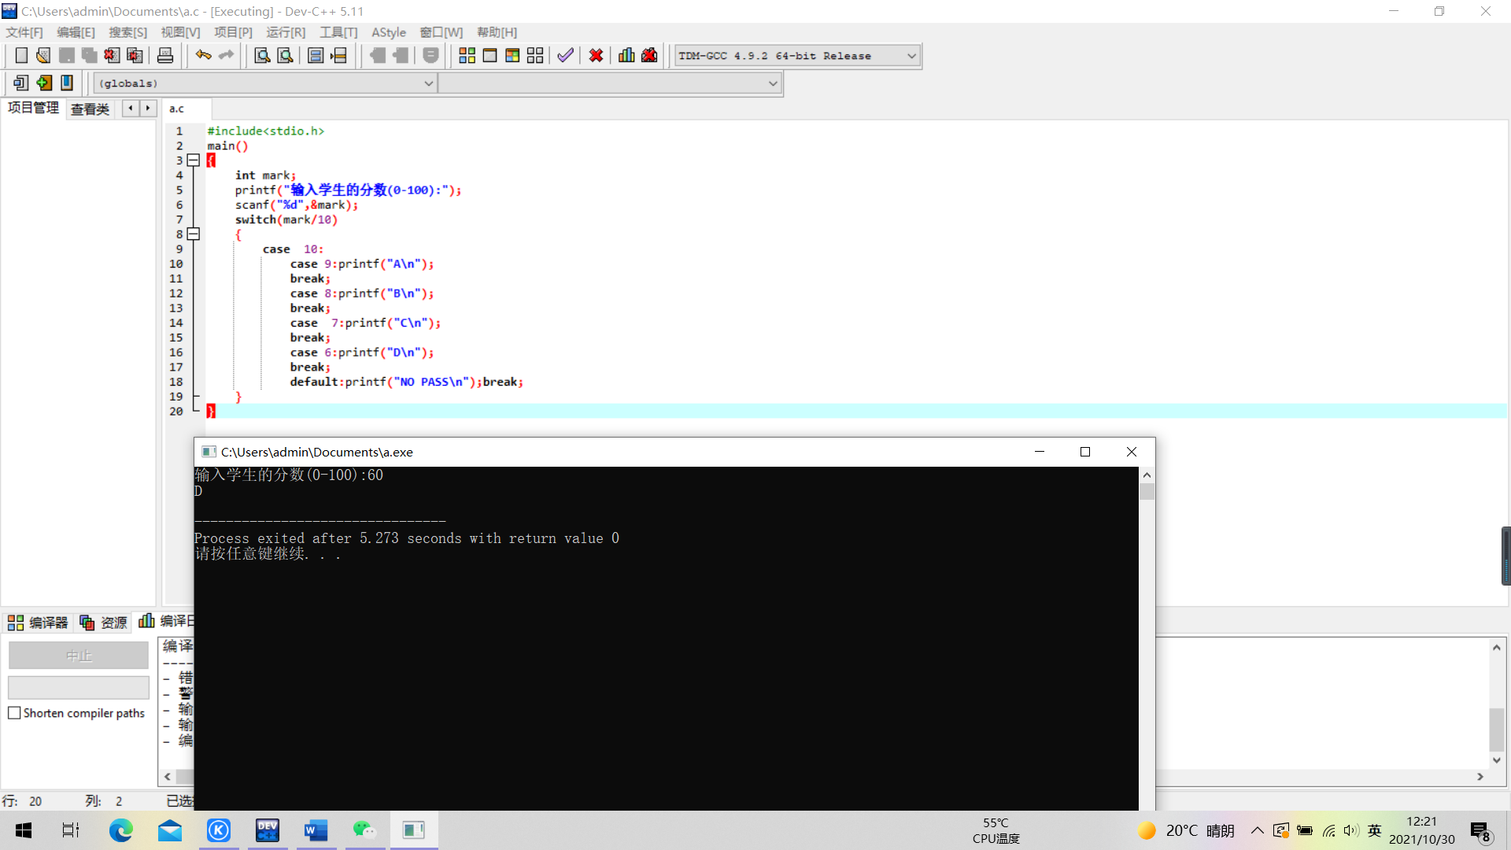Click the New file toolbar icon
Screen dimensions: 1511x850
point(21,56)
